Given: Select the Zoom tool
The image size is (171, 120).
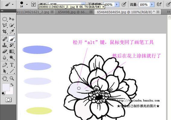Looking at the screenshot, I should click(12, 78).
